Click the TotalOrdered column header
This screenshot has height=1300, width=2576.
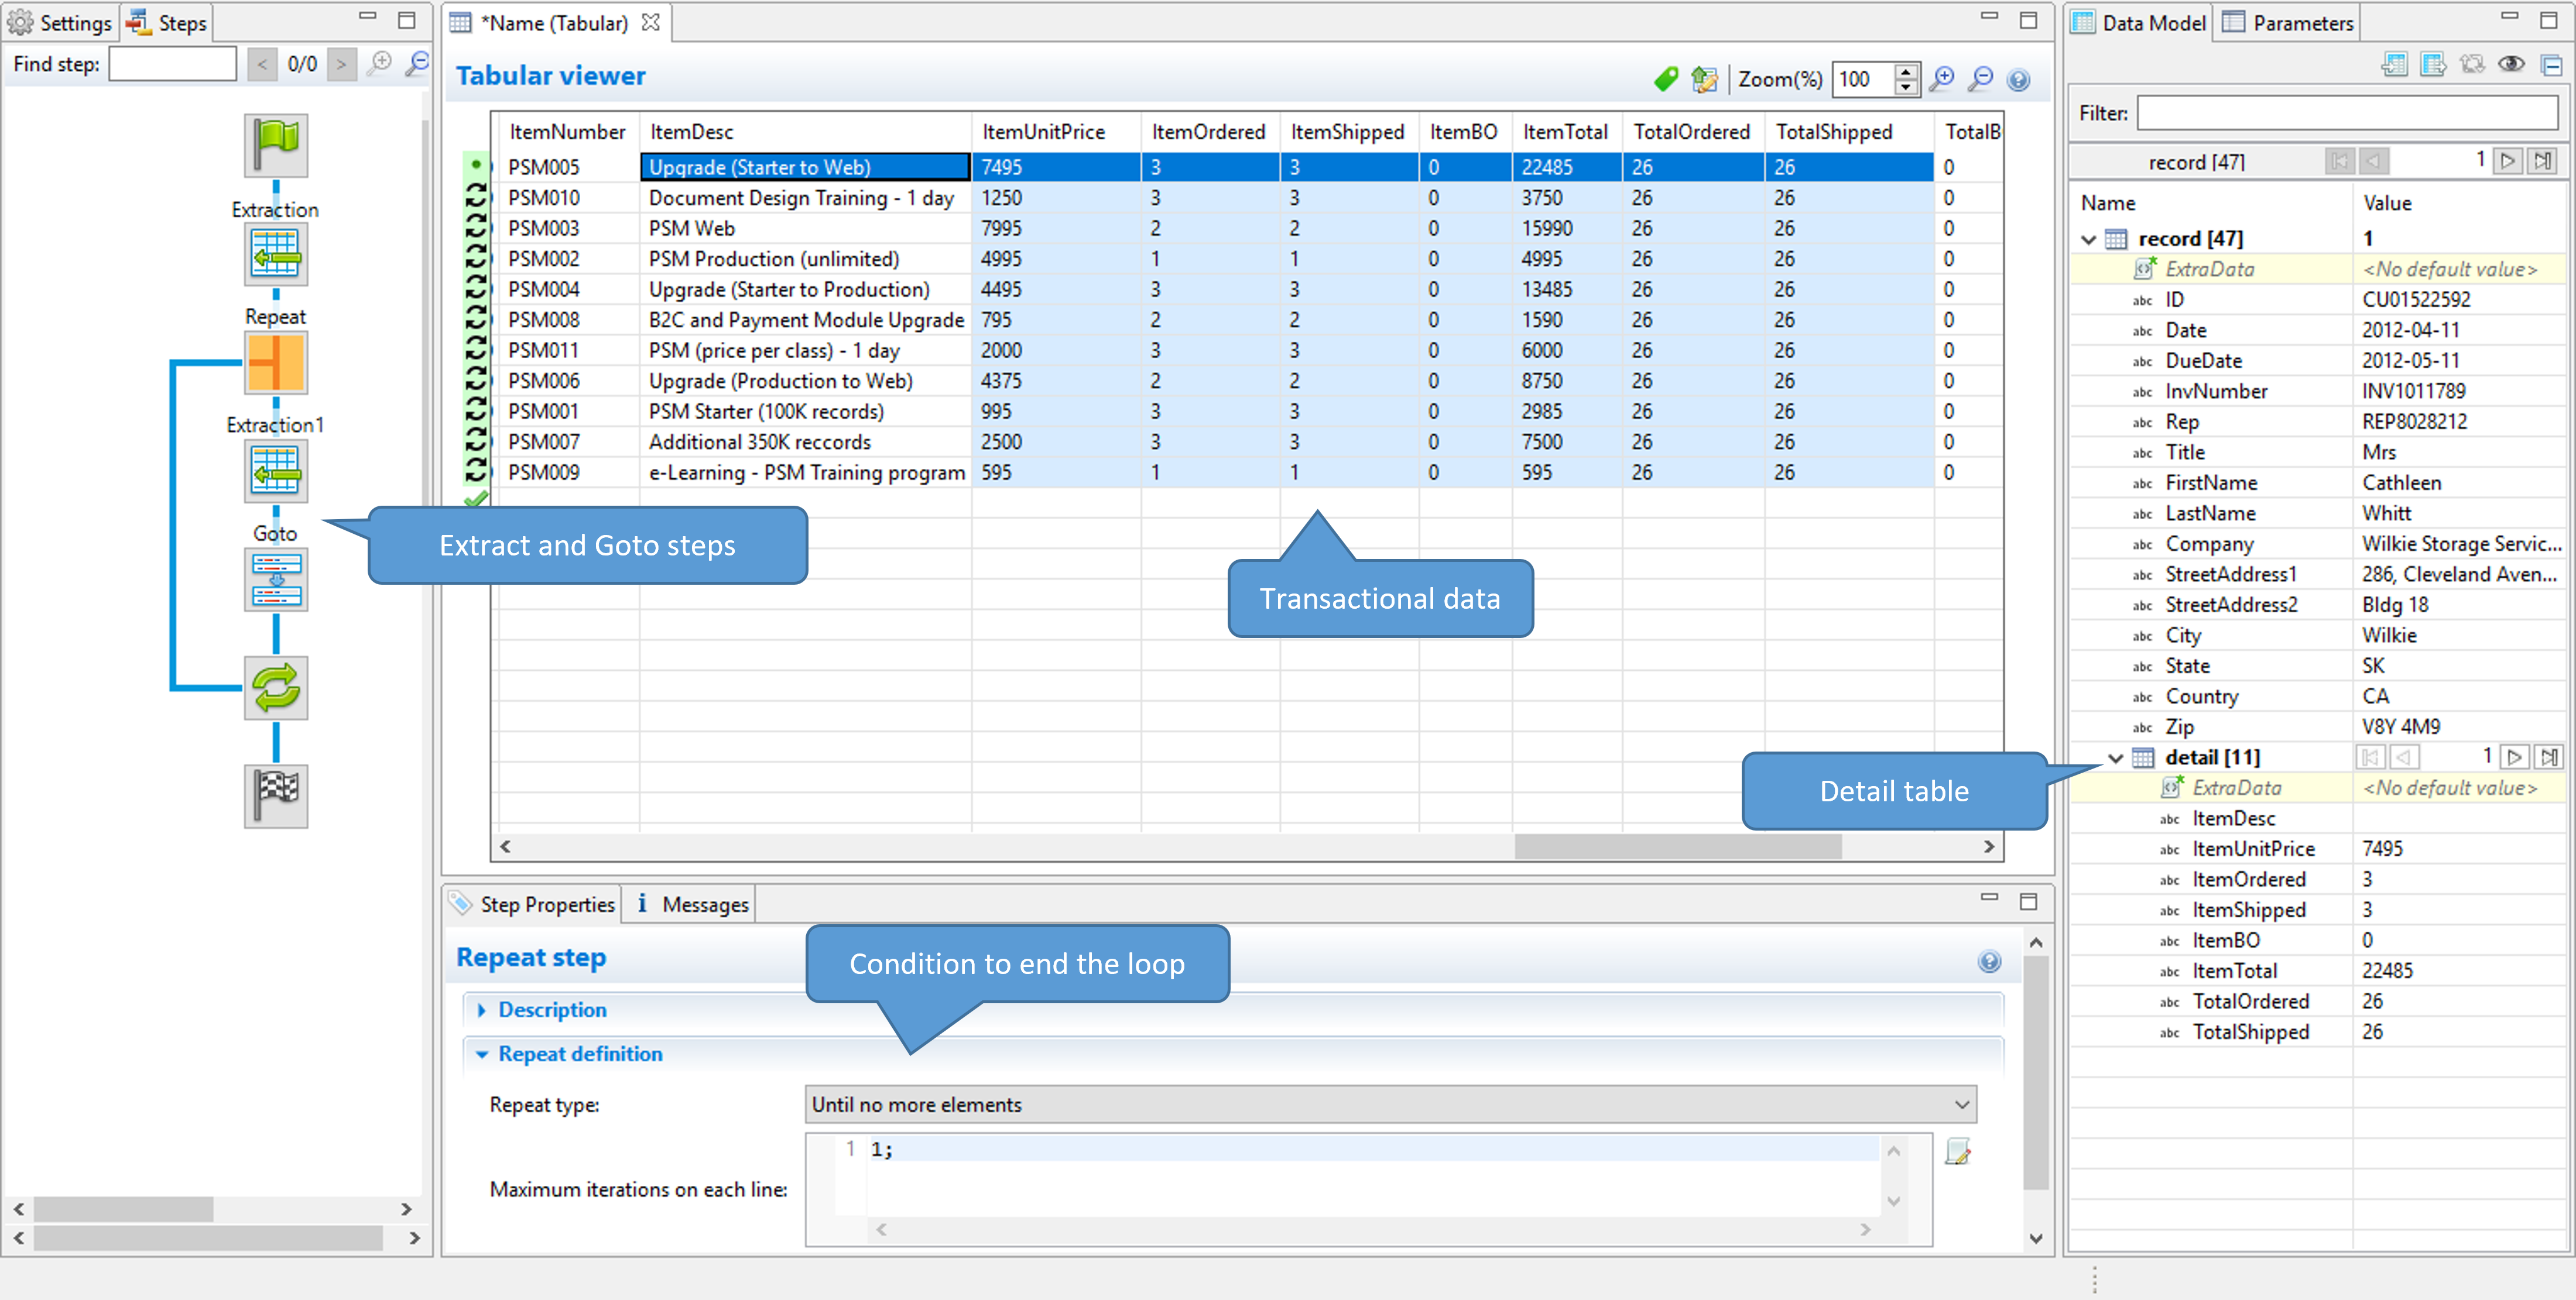(1692, 132)
